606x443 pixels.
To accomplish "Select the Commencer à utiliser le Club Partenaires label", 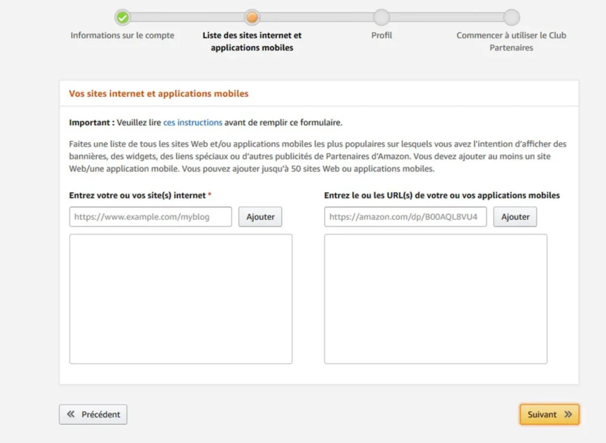I will click(511, 41).
